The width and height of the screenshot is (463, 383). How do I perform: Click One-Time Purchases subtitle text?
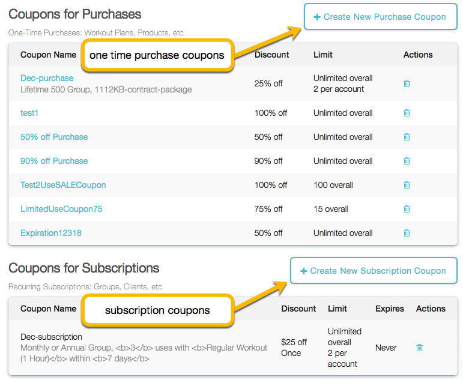point(95,33)
